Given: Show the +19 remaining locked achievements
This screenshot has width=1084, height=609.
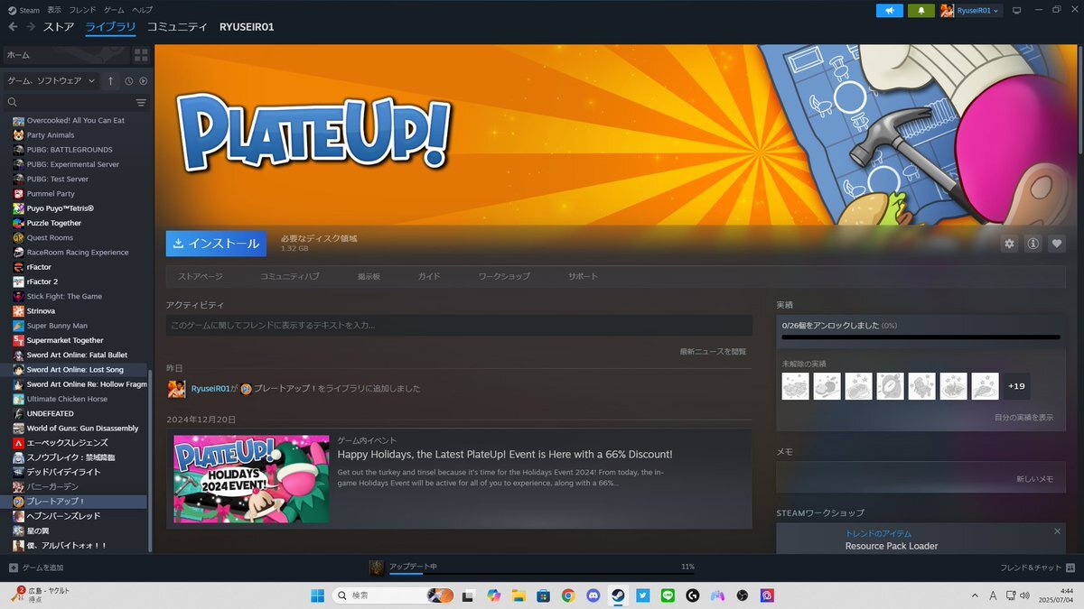Looking at the screenshot, I should coord(1016,386).
